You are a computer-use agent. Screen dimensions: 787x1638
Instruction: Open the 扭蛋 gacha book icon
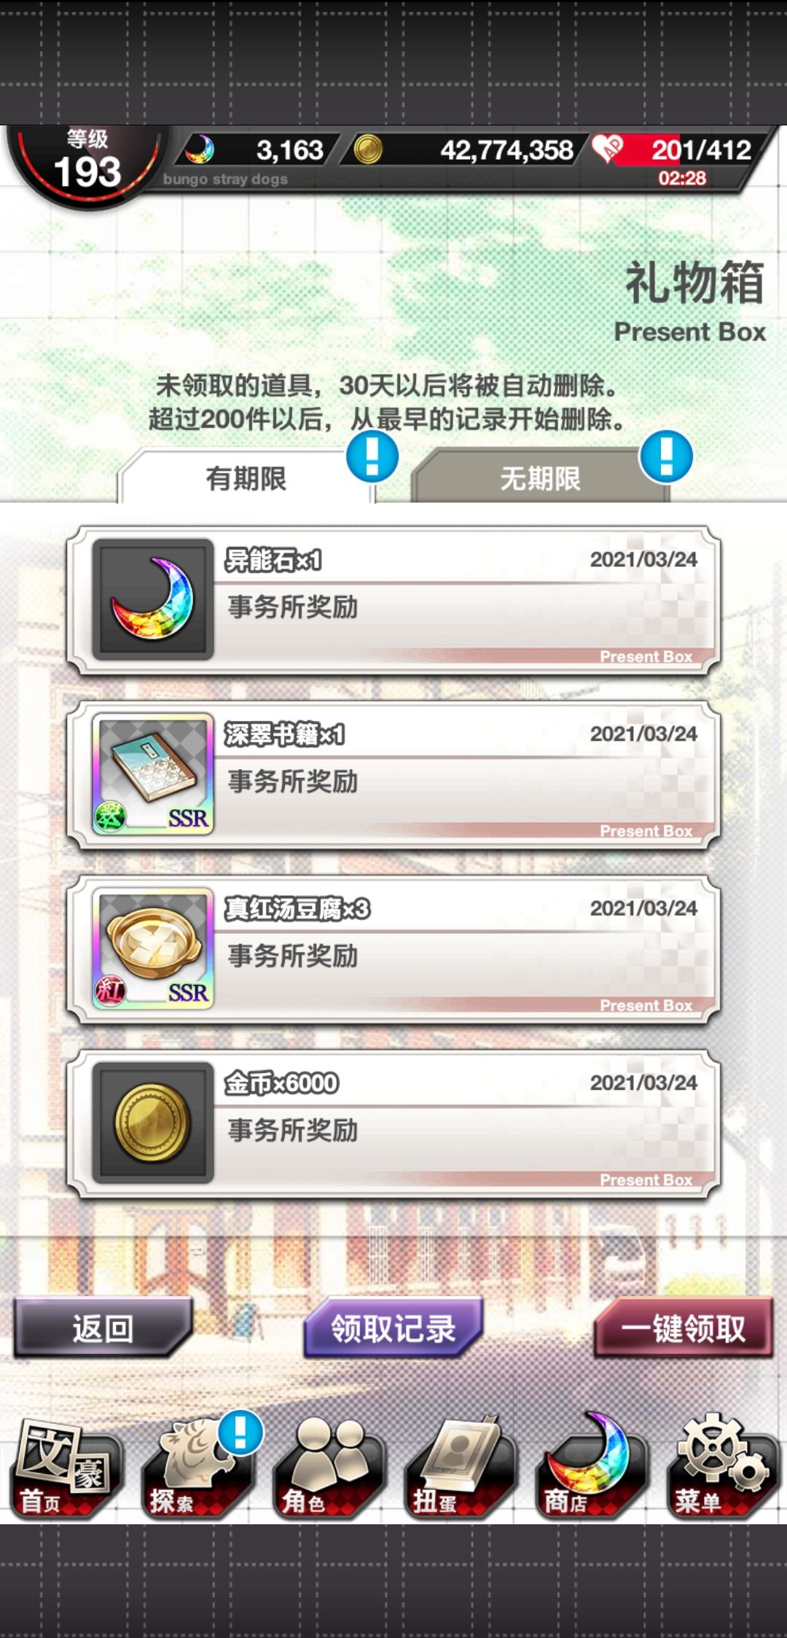tap(461, 1468)
